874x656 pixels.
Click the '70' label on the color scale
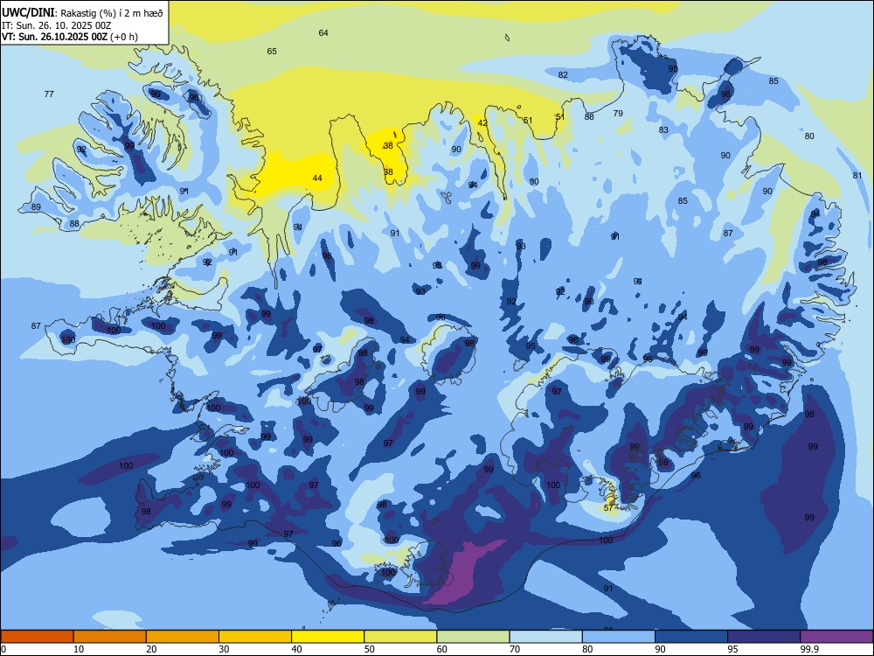coord(515,649)
